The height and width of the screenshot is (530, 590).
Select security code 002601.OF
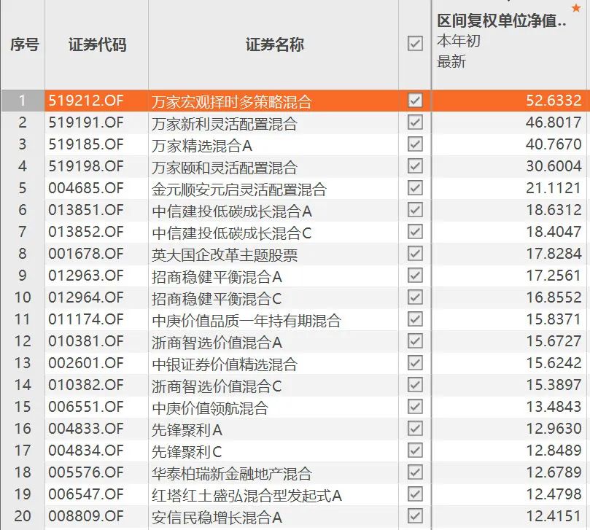pyautogui.click(x=86, y=362)
